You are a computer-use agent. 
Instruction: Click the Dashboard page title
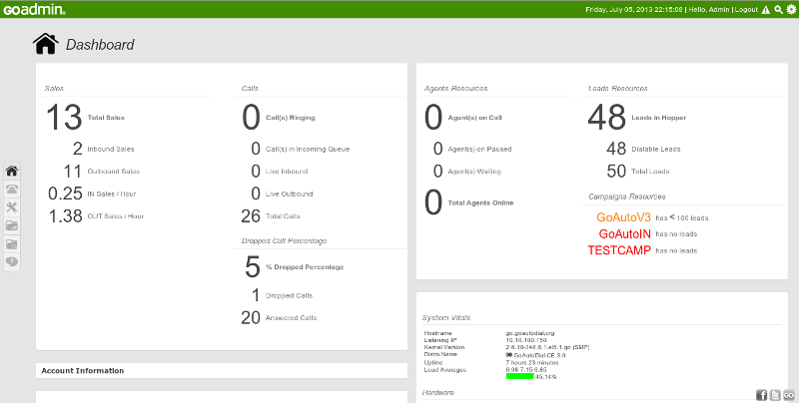click(100, 45)
